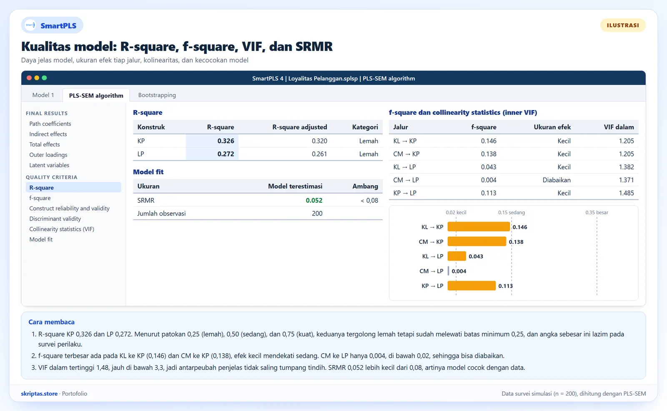Viewport: 667px width, 411px height.
Task: Click the KL → LP orange chart bar
Action: point(457,256)
